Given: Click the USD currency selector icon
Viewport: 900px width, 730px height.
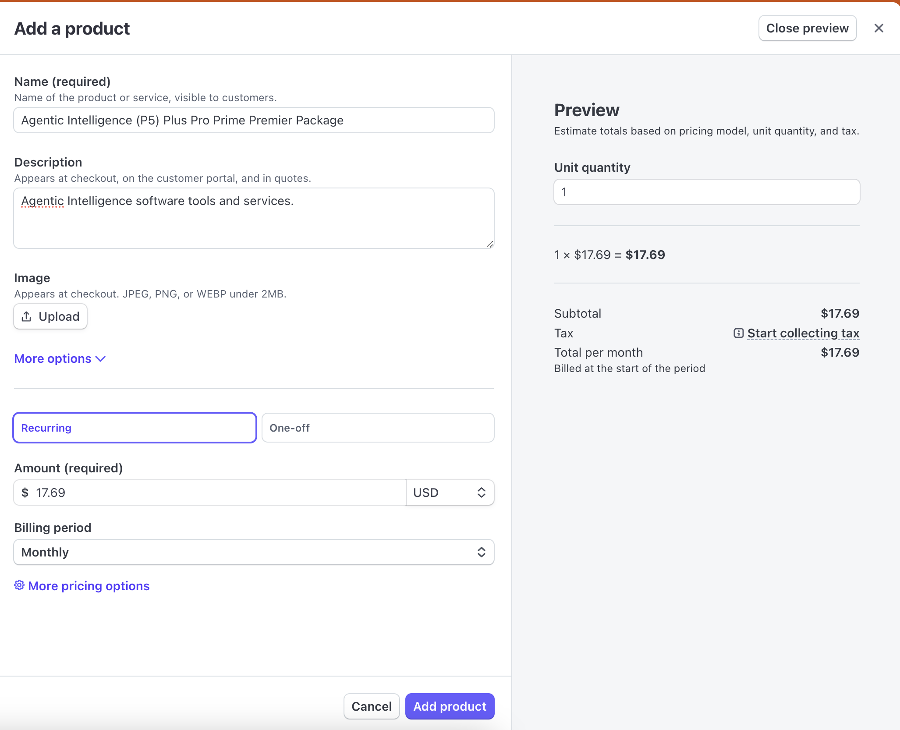Looking at the screenshot, I should click(x=481, y=493).
